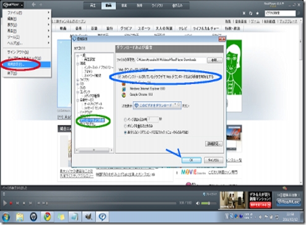Select the pointer hover radio button
306x225 pixels.
[x=125, y=126]
